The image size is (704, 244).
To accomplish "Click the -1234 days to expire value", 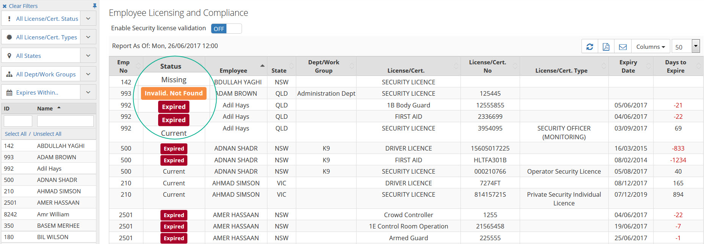I will click(678, 160).
